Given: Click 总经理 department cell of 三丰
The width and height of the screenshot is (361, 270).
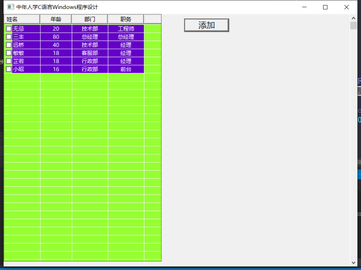Looking at the screenshot, I should [x=90, y=37].
